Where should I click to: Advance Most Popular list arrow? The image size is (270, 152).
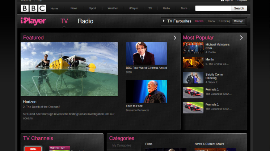point(241,38)
